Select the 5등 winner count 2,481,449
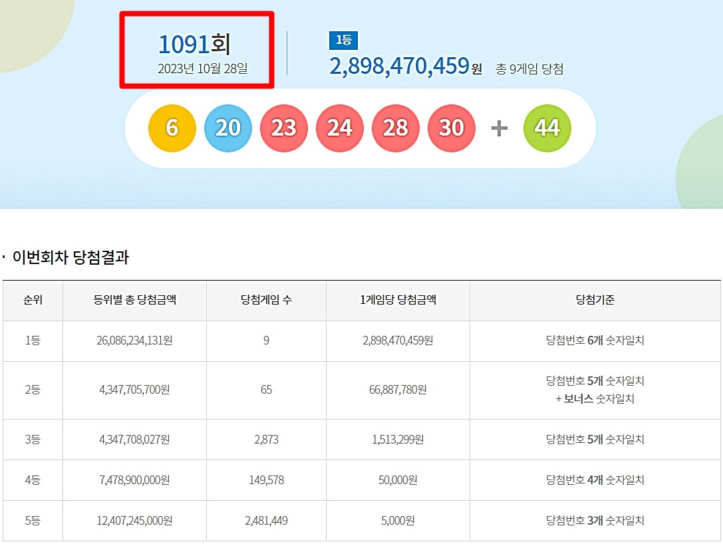Image resolution: width=723 pixels, height=544 pixels. tap(267, 521)
